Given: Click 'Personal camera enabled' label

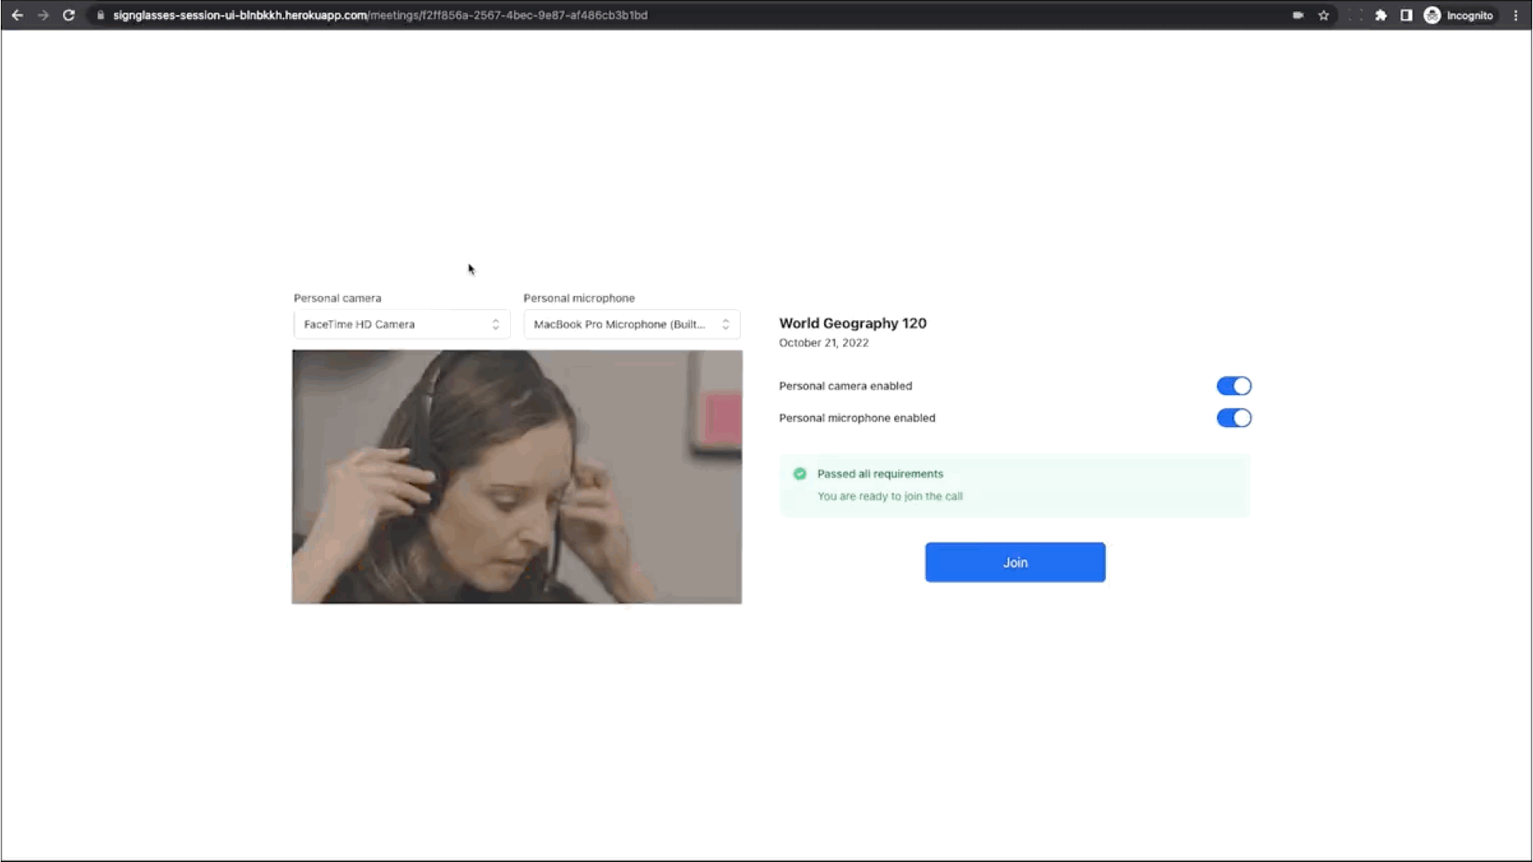Looking at the screenshot, I should [846, 386].
